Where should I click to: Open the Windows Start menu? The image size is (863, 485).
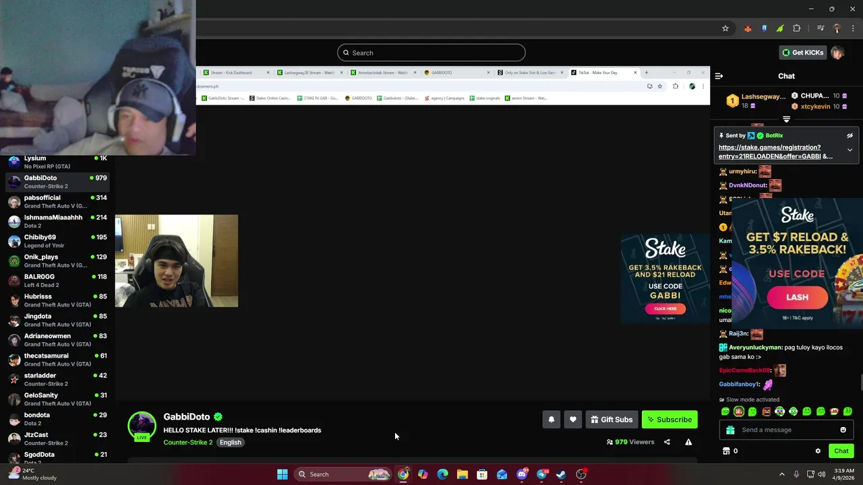pos(282,474)
